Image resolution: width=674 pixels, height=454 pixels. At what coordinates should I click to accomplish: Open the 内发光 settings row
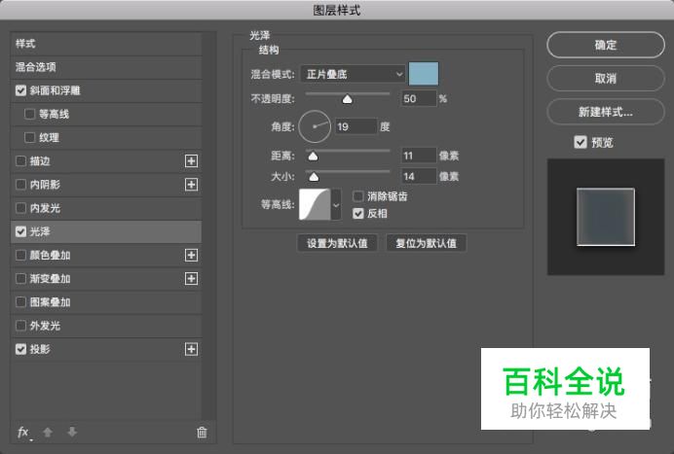point(106,208)
